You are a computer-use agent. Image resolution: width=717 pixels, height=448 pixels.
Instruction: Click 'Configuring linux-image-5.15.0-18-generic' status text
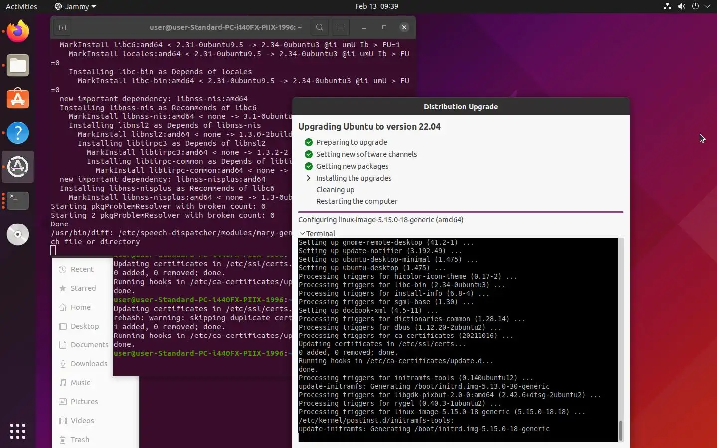pos(381,220)
